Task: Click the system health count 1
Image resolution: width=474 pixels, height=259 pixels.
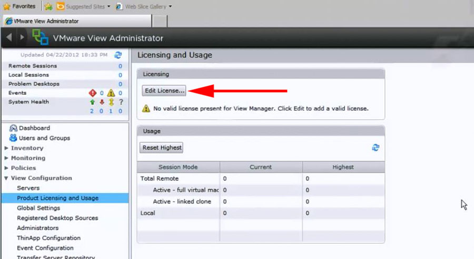Action: tap(111, 111)
